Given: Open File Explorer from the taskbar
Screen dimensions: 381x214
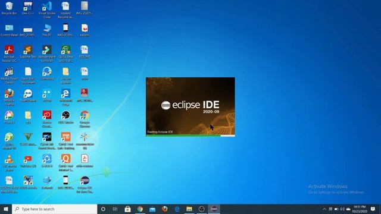Looking at the screenshot, I should (189, 209).
